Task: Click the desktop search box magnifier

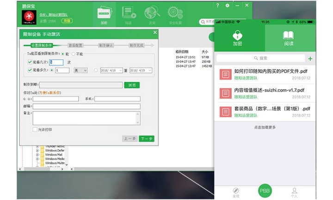Action: point(203,22)
